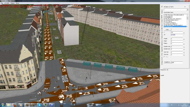This screenshot has height=107, width=190.
Task: Expand the spline filter dropdown at panel top
Action: point(176,10)
